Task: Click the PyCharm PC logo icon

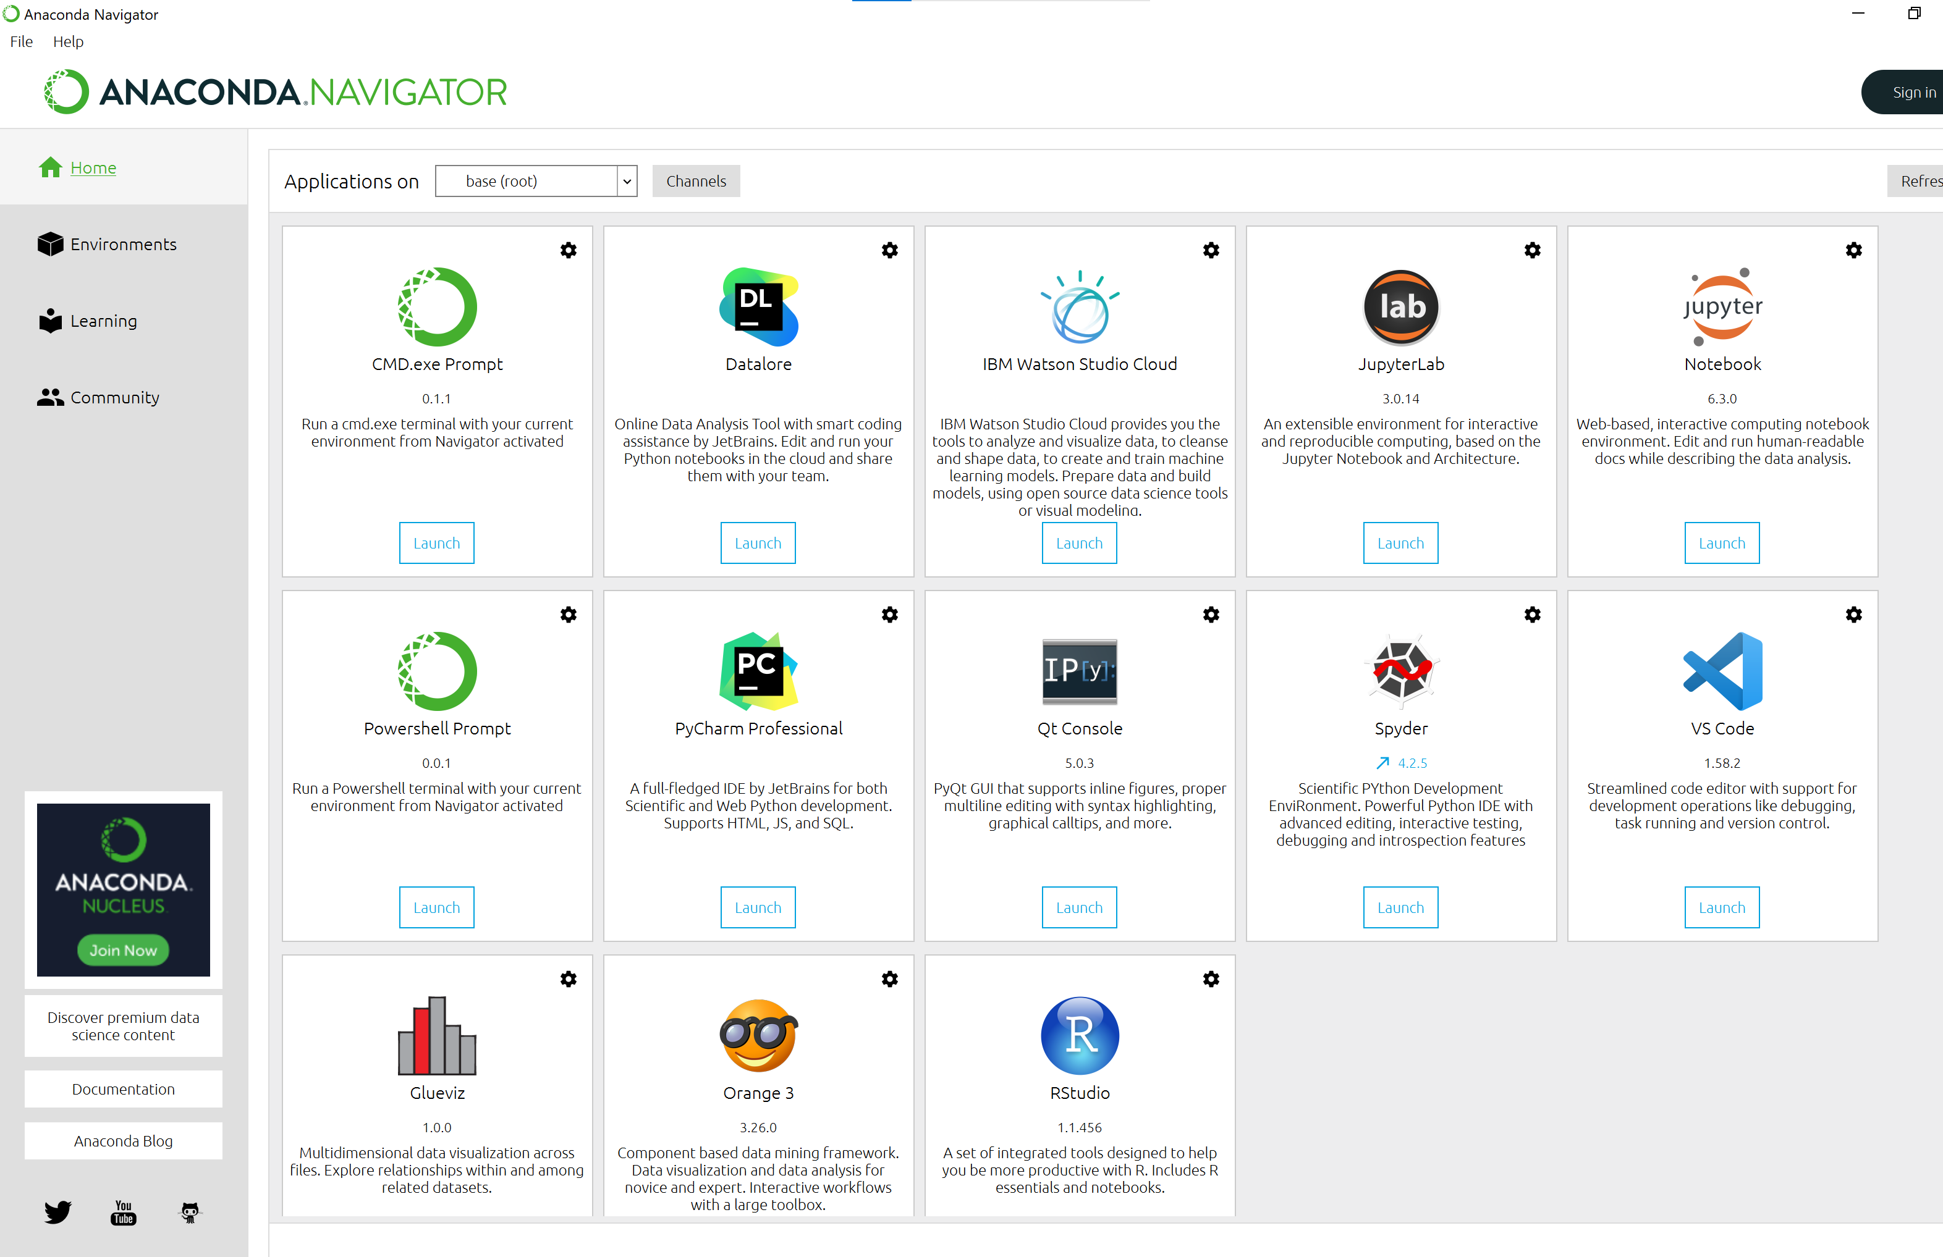Action: pos(758,671)
